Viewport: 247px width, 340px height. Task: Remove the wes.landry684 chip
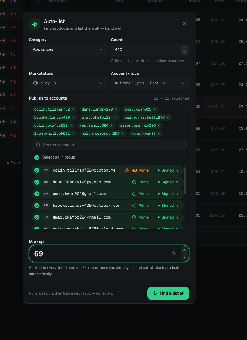(x=111, y=125)
